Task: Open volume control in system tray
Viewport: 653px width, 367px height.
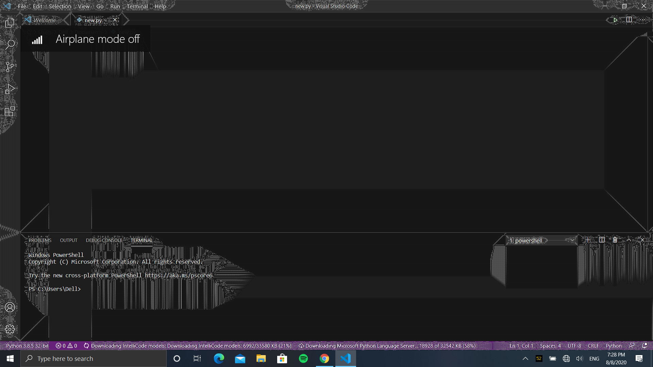Action: [x=580, y=359]
